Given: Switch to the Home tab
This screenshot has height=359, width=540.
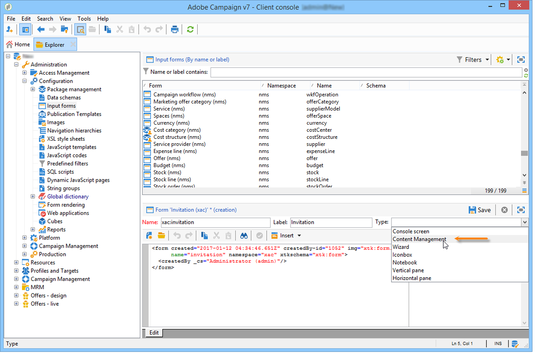Looking at the screenshot, I should pyautogui.click(x=18, y=45).
